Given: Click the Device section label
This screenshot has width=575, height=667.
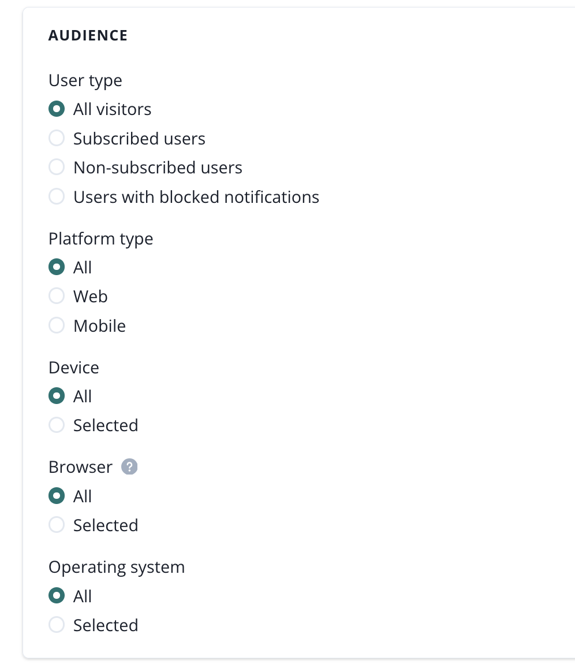Looking at the screenshot, I should pyautogui.click(x=74, y=368).
